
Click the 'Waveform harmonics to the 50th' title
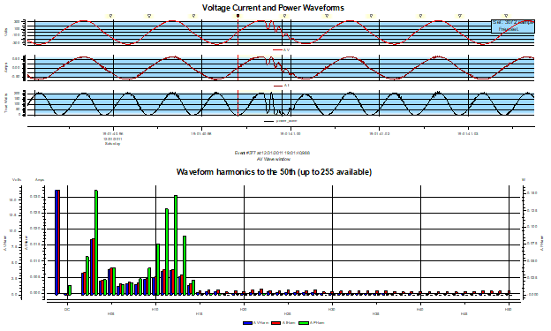click(x=274, y=172)
